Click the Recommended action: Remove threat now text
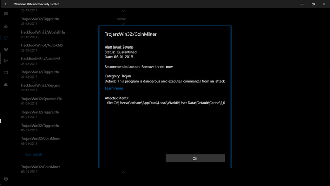The image size is (330, 186). 139,67
